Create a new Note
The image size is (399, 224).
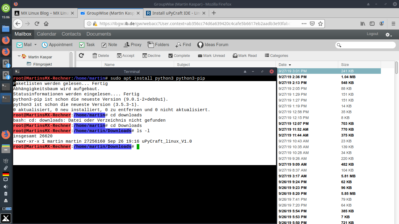click(x=109, y=45)
